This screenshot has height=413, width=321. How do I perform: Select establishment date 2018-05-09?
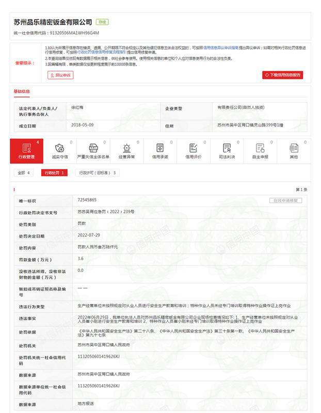[x=83, y=125]
